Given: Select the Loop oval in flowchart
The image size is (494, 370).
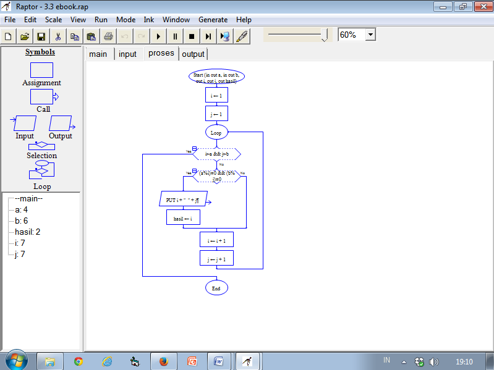Looking at the screenshot, I should pos(216,132).
